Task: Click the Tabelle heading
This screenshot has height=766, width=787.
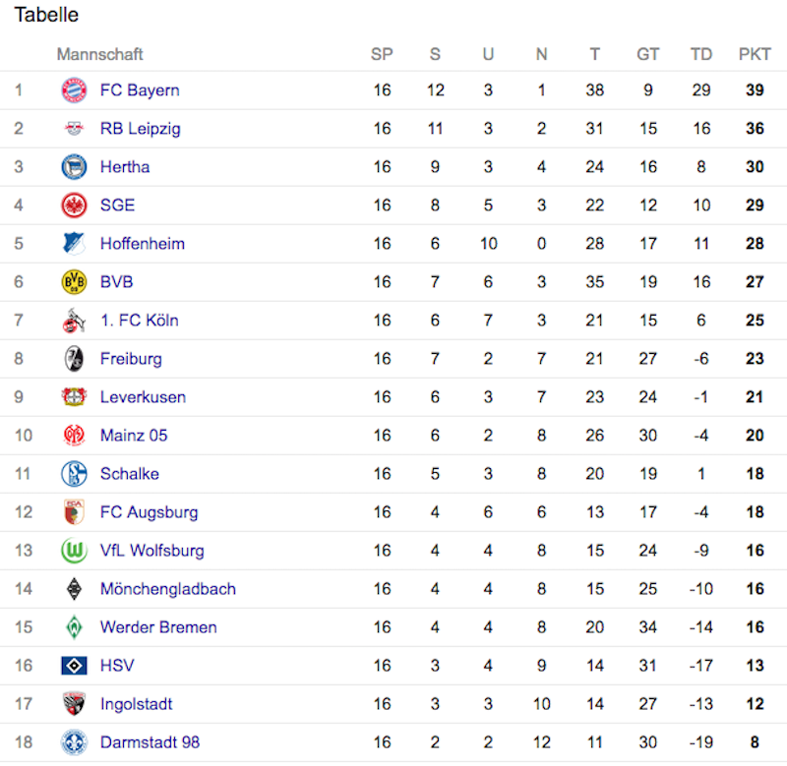Action: [x=46, y=15]
